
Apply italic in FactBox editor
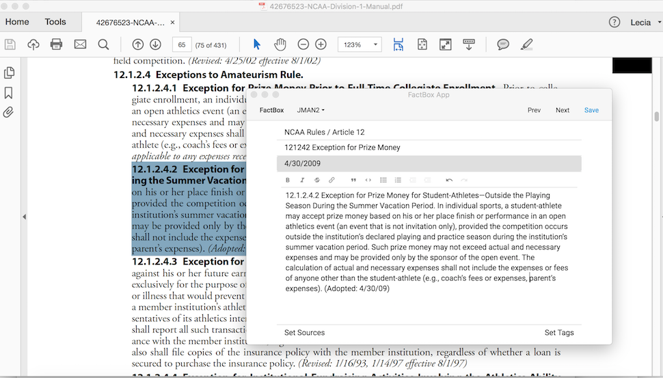(x=302, y=180)
